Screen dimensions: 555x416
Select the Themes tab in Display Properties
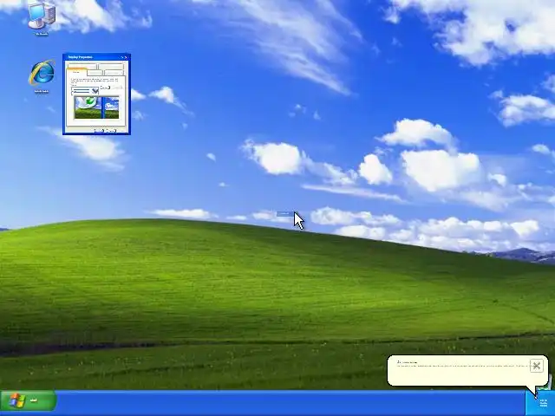(77, 72)
